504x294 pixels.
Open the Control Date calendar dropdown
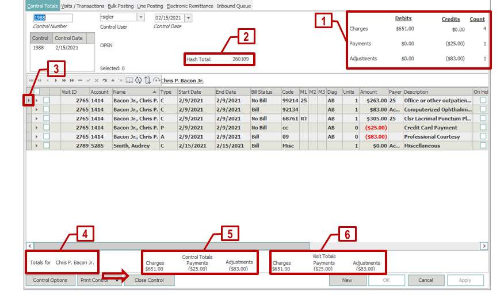[189, 18]
